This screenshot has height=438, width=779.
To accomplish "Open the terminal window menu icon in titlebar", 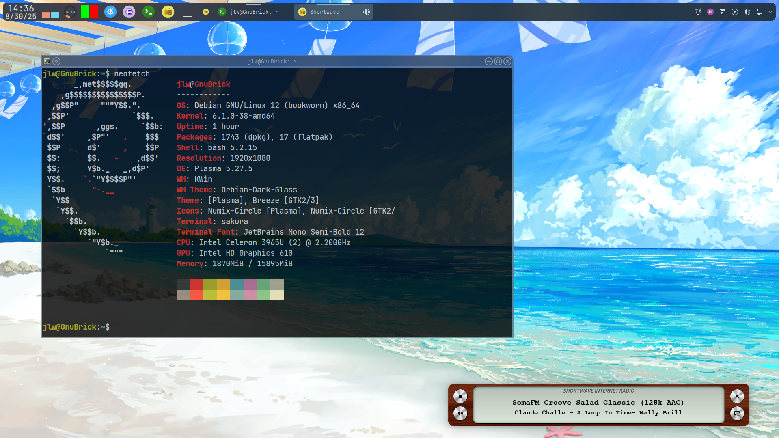I will 47,61.
